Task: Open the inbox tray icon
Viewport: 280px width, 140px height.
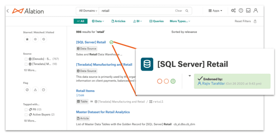Action: point(248,11)
